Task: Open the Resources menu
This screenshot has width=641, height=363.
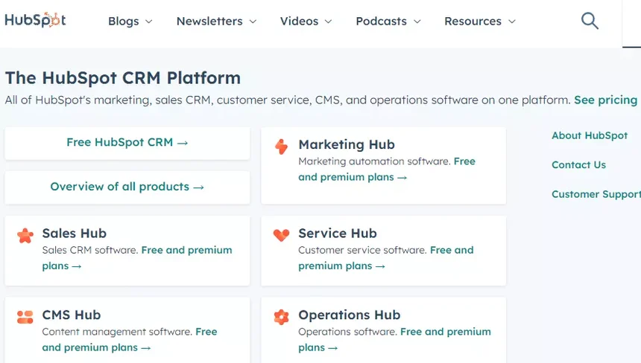Action: (x=473, y=22)
